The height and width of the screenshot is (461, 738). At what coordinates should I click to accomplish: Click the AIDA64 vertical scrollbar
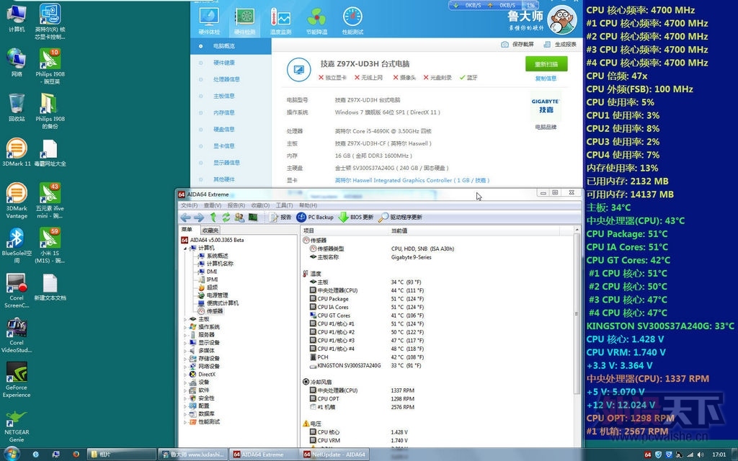click(577, 314)
